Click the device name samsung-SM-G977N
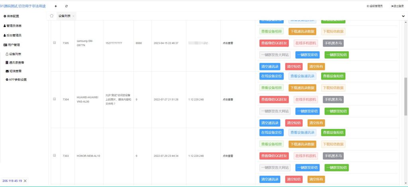Viewport: 408px width, 187px height. pyautogui.click(x=85, y=43)
